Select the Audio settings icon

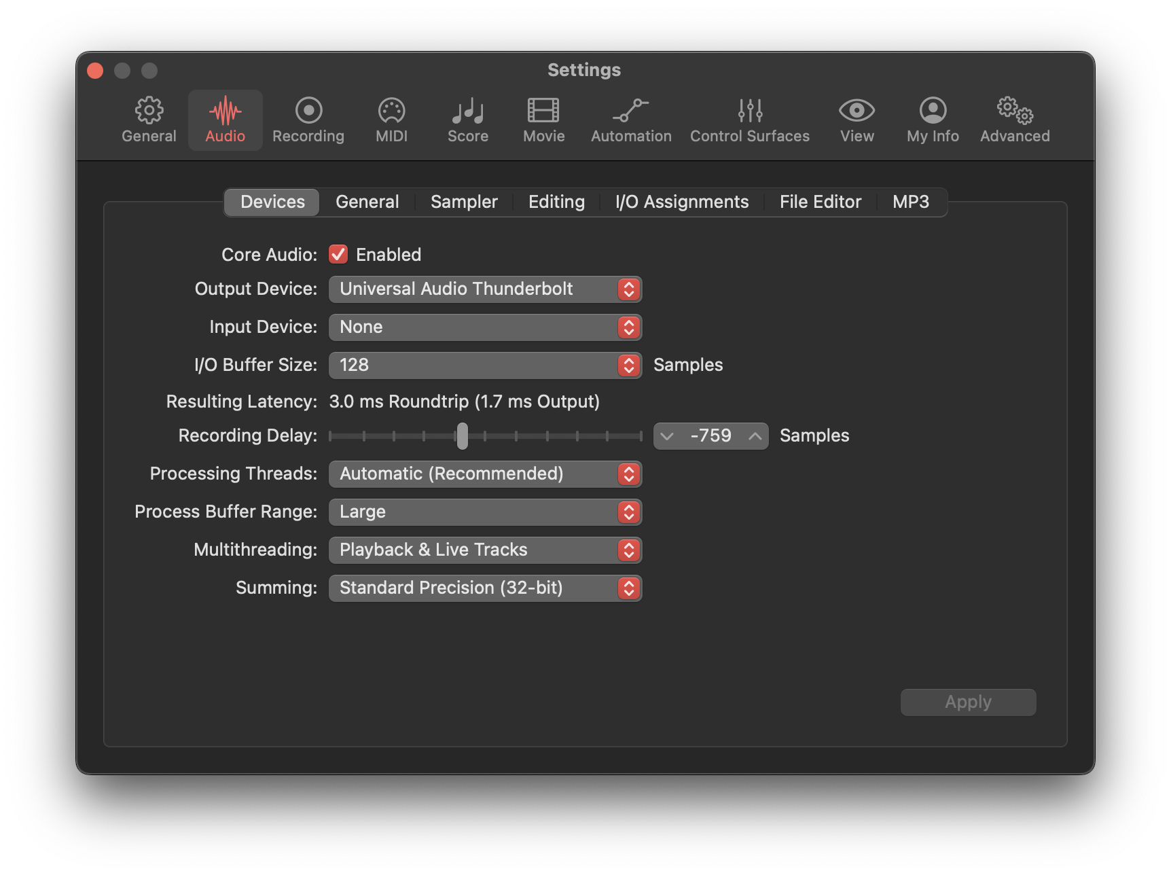(225, 120)
